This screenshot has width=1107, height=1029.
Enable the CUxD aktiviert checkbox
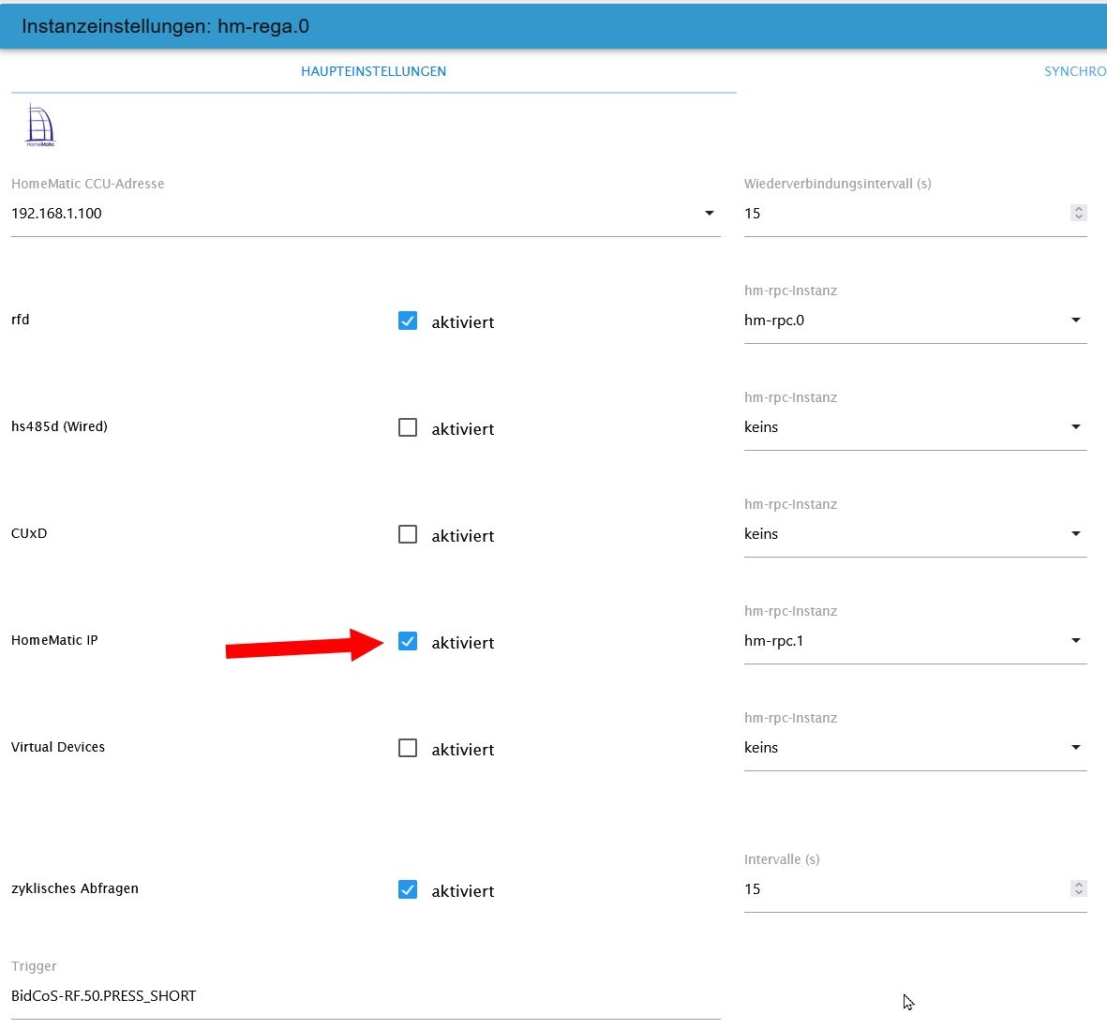[408, 533]
